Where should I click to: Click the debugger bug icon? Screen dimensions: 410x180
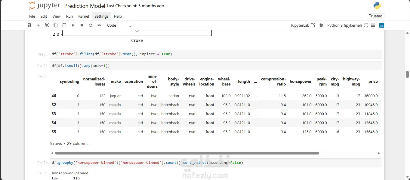(321, 25)
